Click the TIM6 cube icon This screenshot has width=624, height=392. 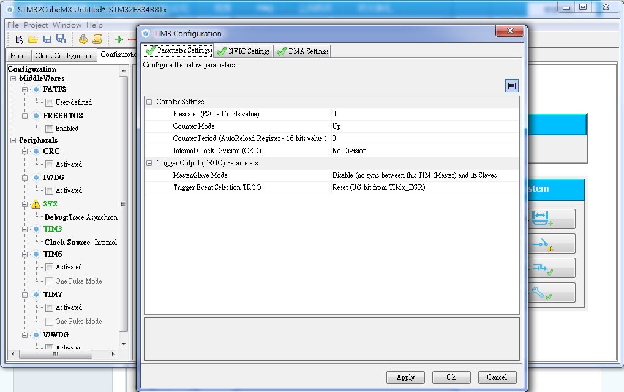click(x=36, y=254)
